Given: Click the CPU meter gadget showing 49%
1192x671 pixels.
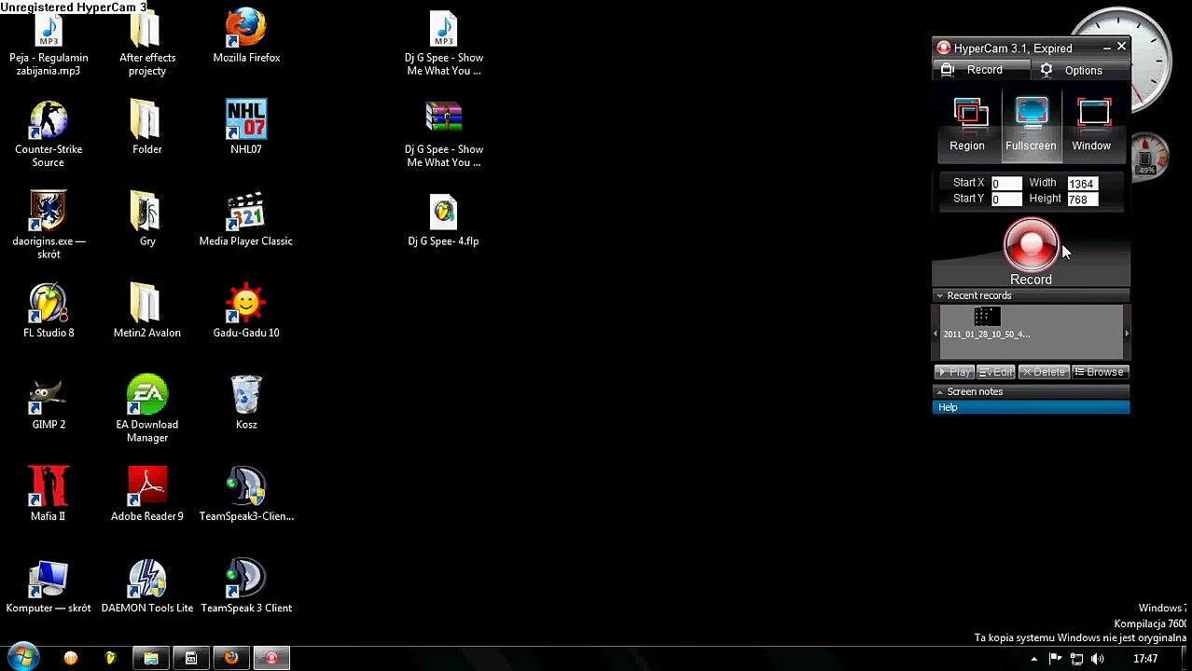Looking at the screenshot, I should pyautogui.click(x=1148, y=156).
